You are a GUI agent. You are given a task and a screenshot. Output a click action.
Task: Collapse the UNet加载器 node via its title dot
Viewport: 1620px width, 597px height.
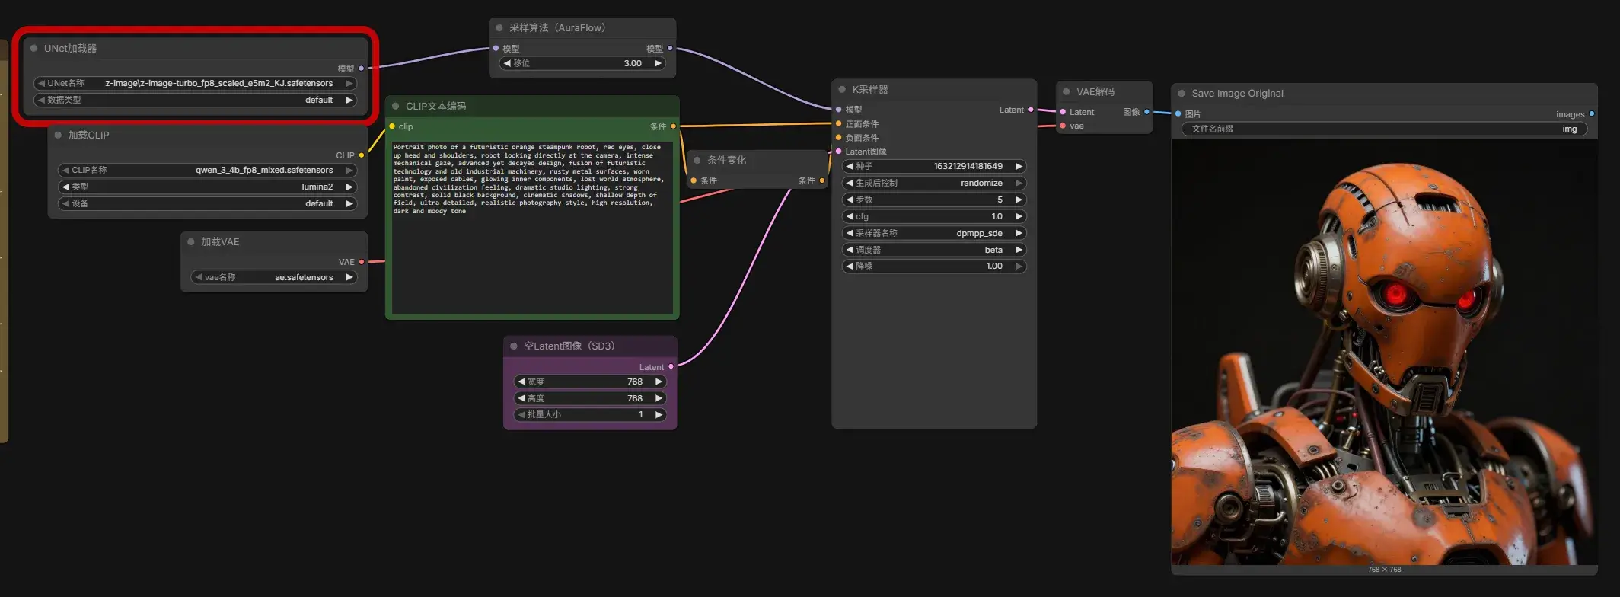(x=34, y=48)
